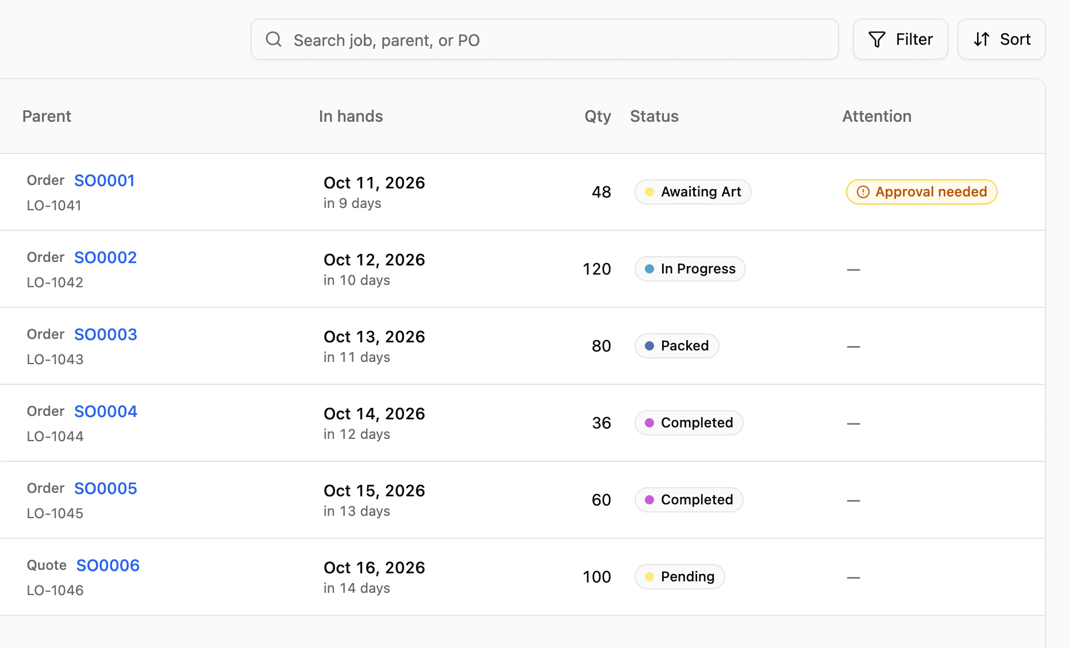Click the Attention column header
The width and height of the screenshot is (1069, 648).
876,116
